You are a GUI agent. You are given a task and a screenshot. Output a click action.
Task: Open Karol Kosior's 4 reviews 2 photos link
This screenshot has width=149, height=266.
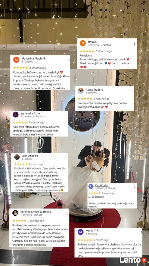point(105,188)
